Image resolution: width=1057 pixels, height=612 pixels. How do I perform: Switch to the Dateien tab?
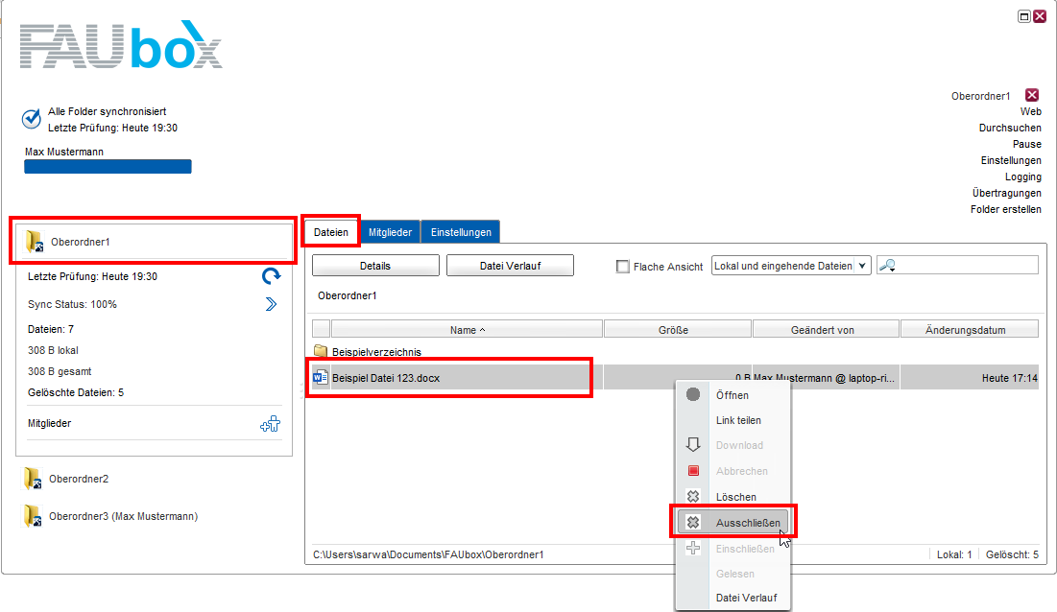pyautogui.click(x=331, y=232)
